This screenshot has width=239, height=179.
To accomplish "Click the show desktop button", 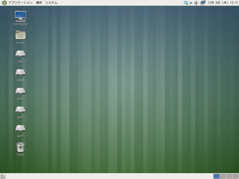I will pos(3,176).
